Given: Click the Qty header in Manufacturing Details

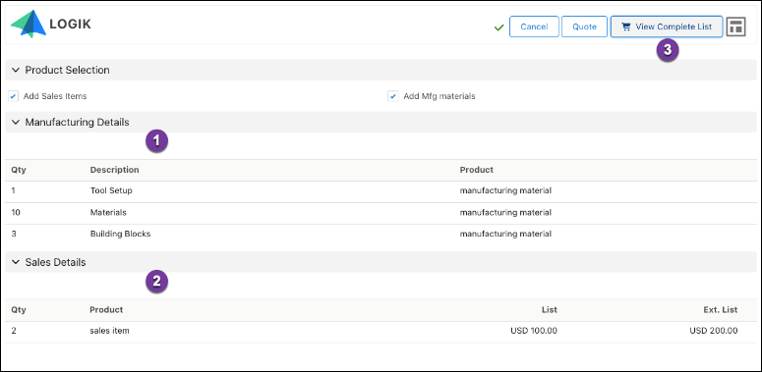Looking at the screenshot, I should 19,170.
